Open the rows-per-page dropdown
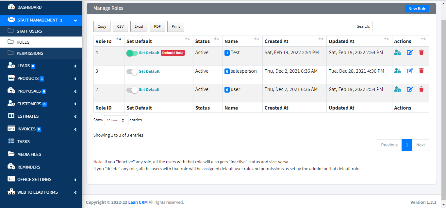This screenshot has width=446, height=208. [116, 120]
